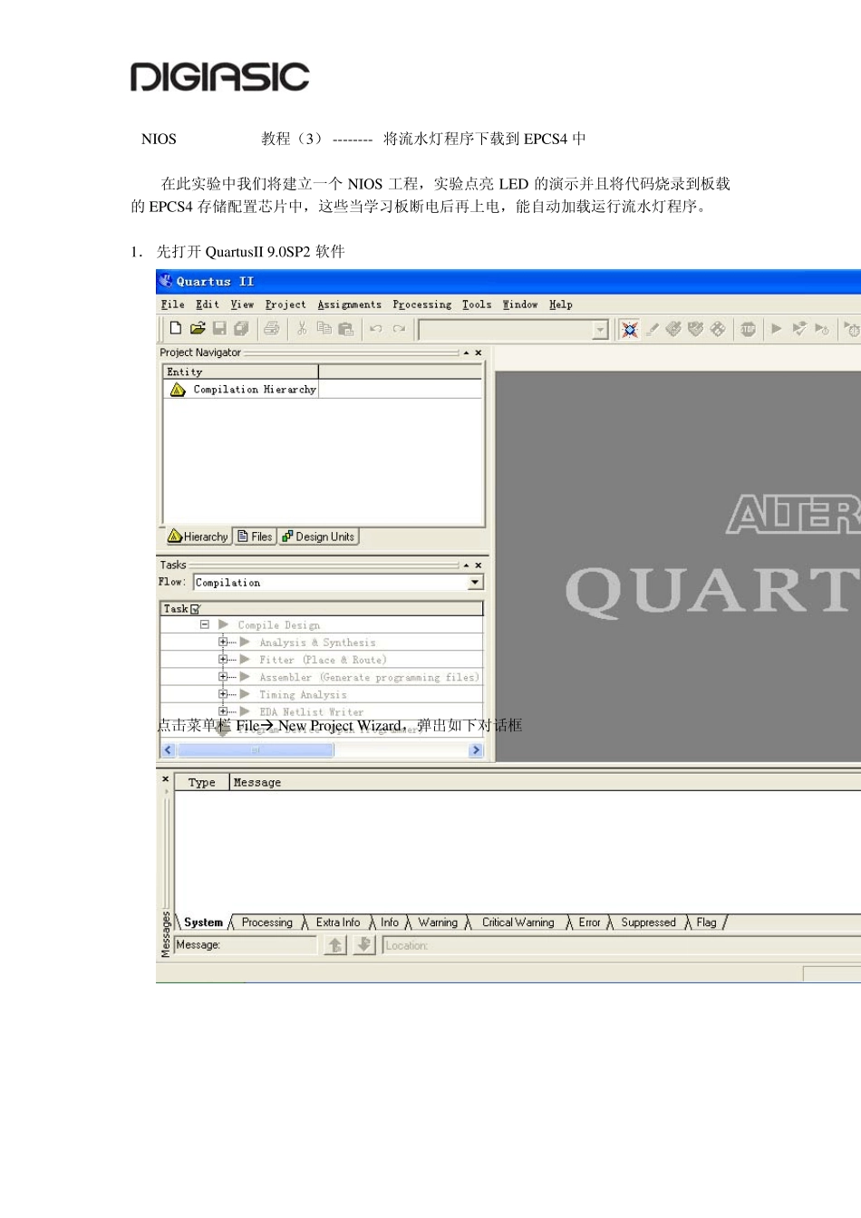Open the Window menu
The height and width of the screenshot is (1218, 861).
coord(520,304)
